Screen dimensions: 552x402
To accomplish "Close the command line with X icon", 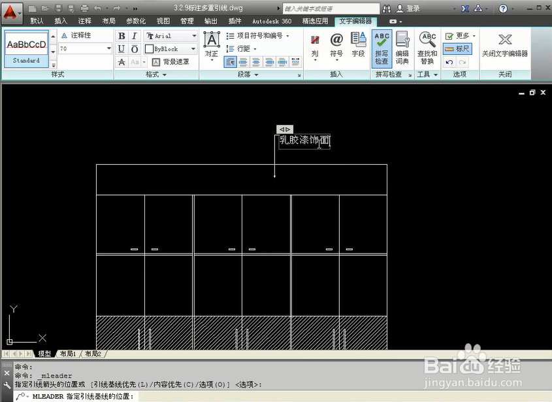I will [7, 373].
